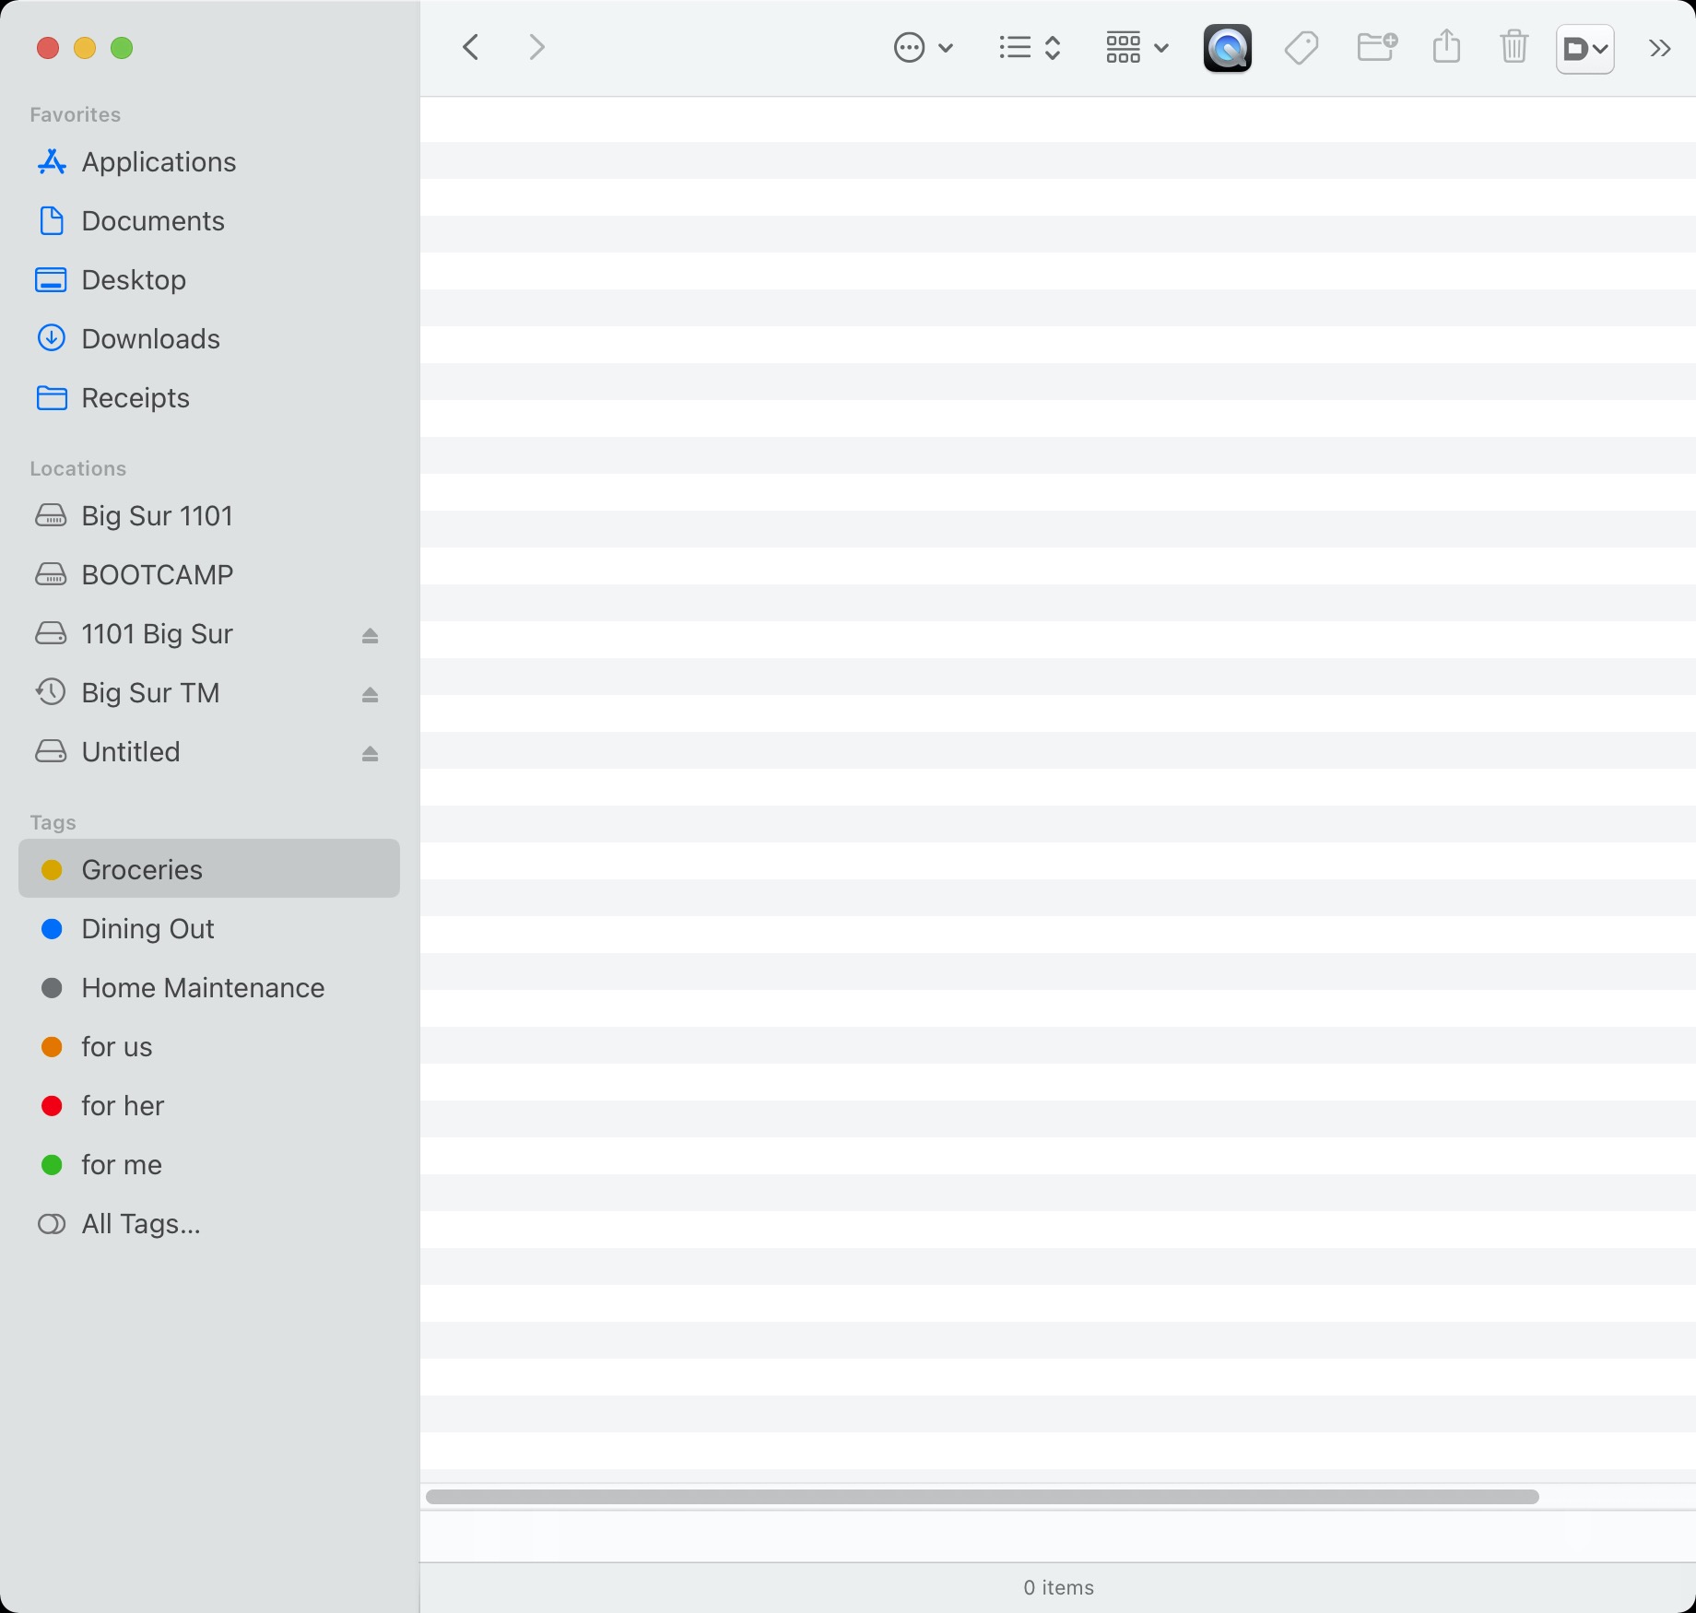
Task: Click the Trash delete icon
Action: (x=1514, y=46)
